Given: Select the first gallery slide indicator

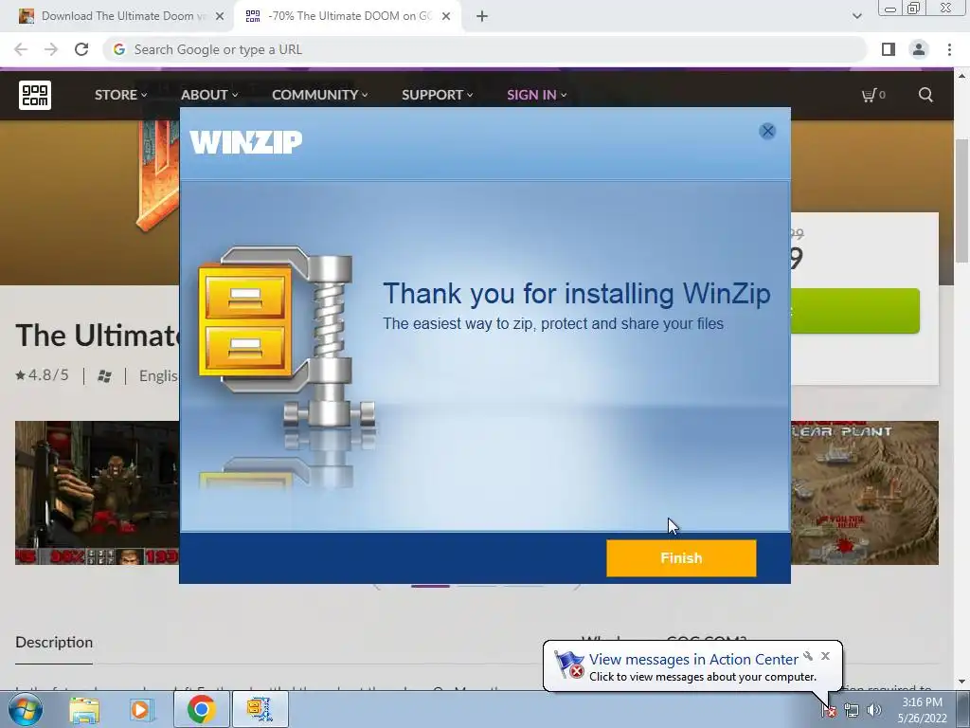Looking at the screenshot, I should click(x=431, y=586).
